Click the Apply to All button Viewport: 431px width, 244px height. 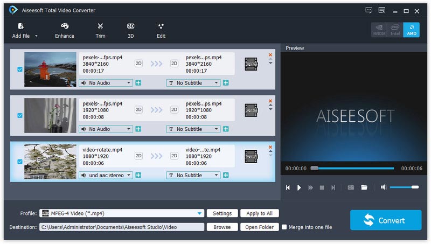coord(260,213)
